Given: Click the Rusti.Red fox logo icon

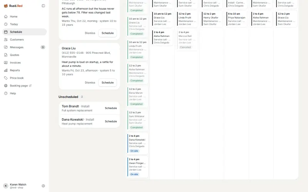Looking at the screenshot, I should (x=6, y=6).
